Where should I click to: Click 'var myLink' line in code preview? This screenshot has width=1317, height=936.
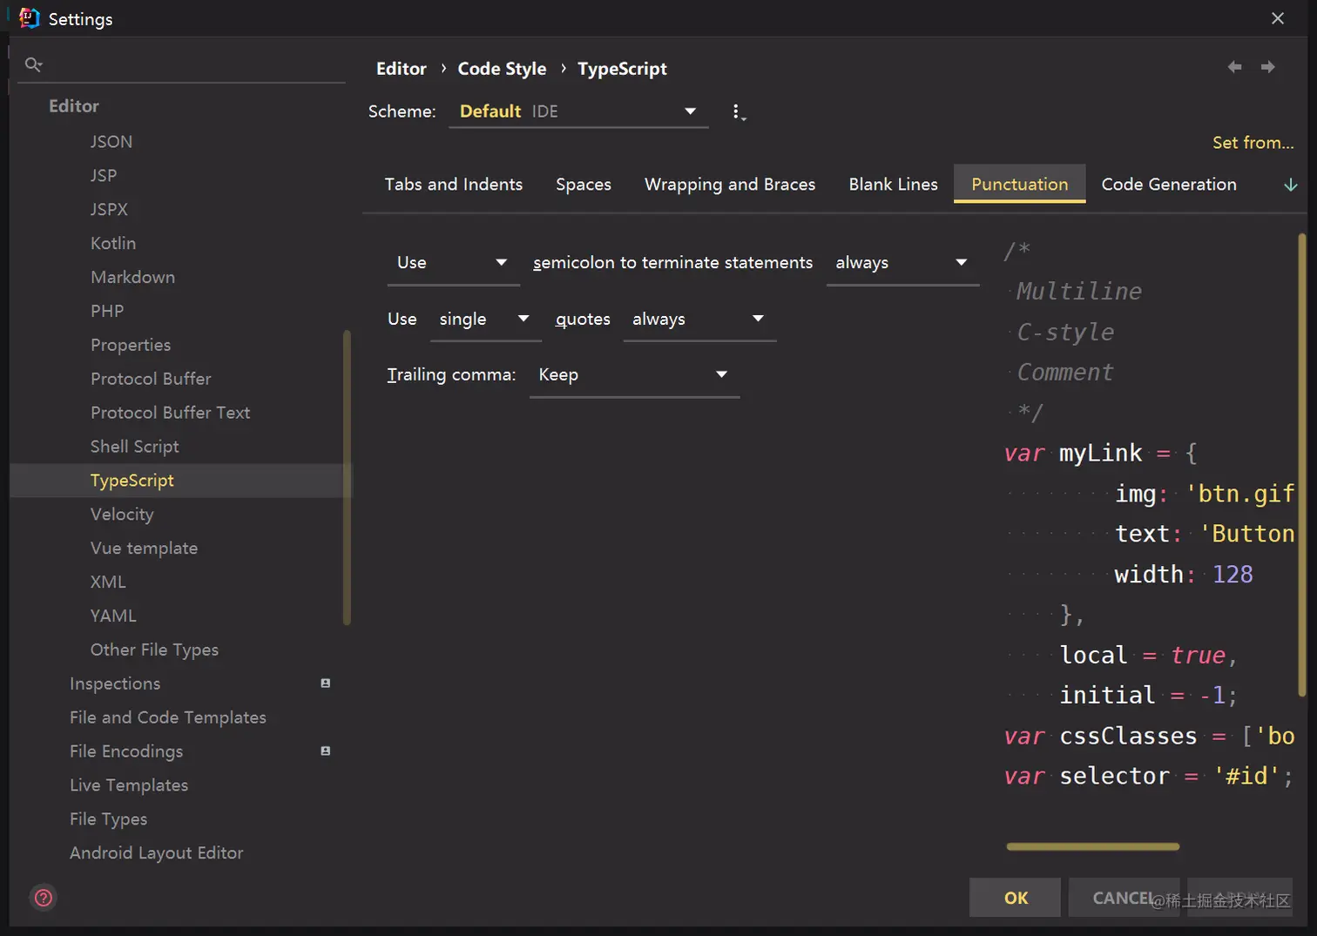[1101, 454]
